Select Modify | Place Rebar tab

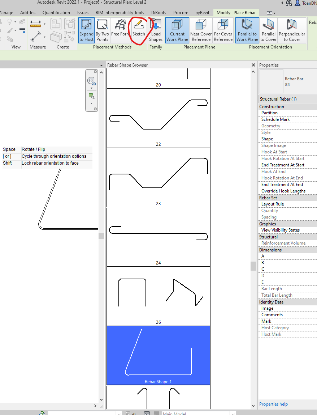236,12
